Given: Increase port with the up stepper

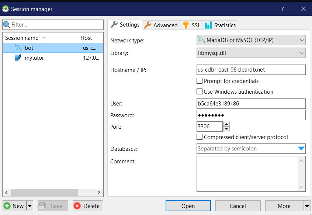Looking at the screenshot, I should click(x=226, y=124).
